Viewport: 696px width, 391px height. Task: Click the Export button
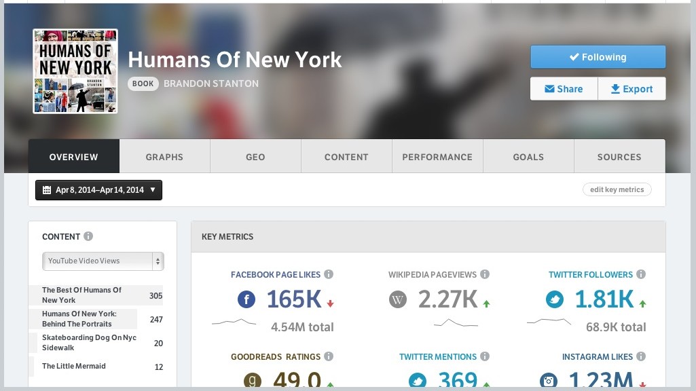coord(631,89)
